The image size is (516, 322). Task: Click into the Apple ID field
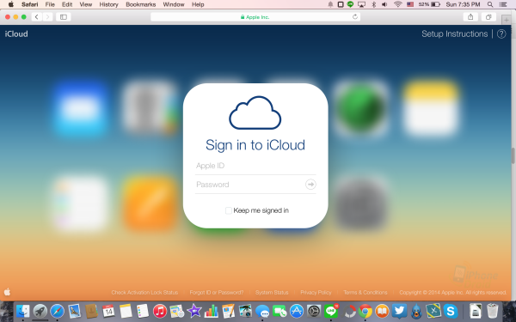255,166
